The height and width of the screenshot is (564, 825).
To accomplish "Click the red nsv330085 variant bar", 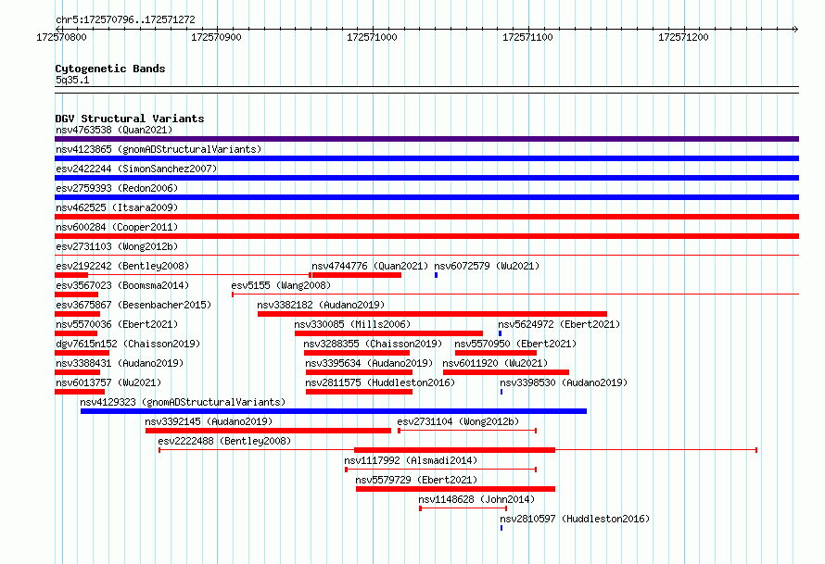I will 388,333.
